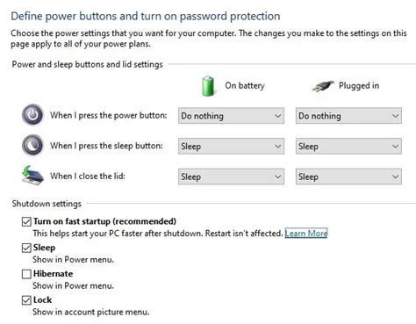Click the laptop lid close icon
416x324 pixels.
pyautogui.click(x=32, y=176)
